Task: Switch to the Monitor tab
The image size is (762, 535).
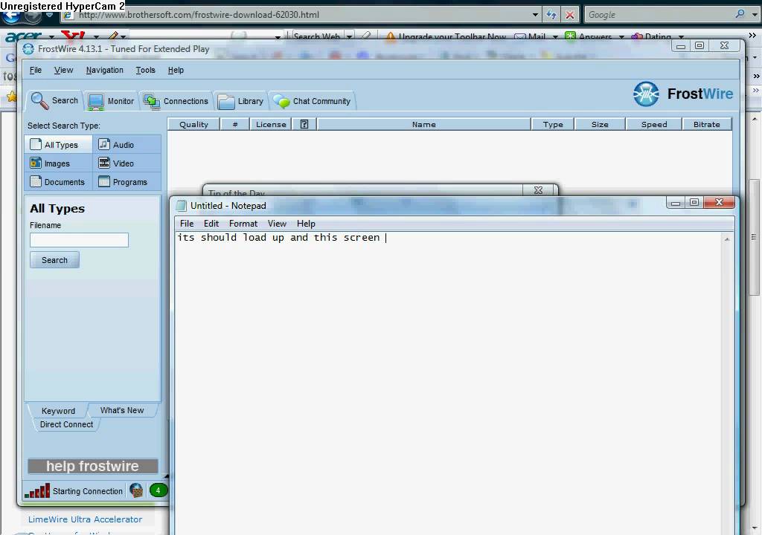Action: pyautogui.click(x=112, y=101)
